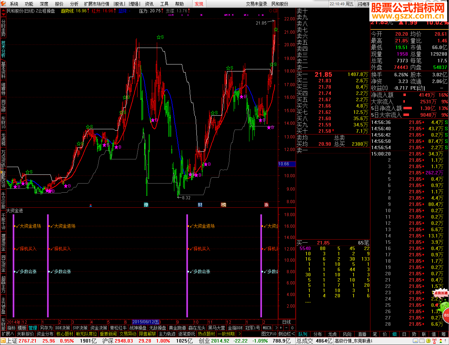Click the 管理 button on indicator bar

coord(33,328)
